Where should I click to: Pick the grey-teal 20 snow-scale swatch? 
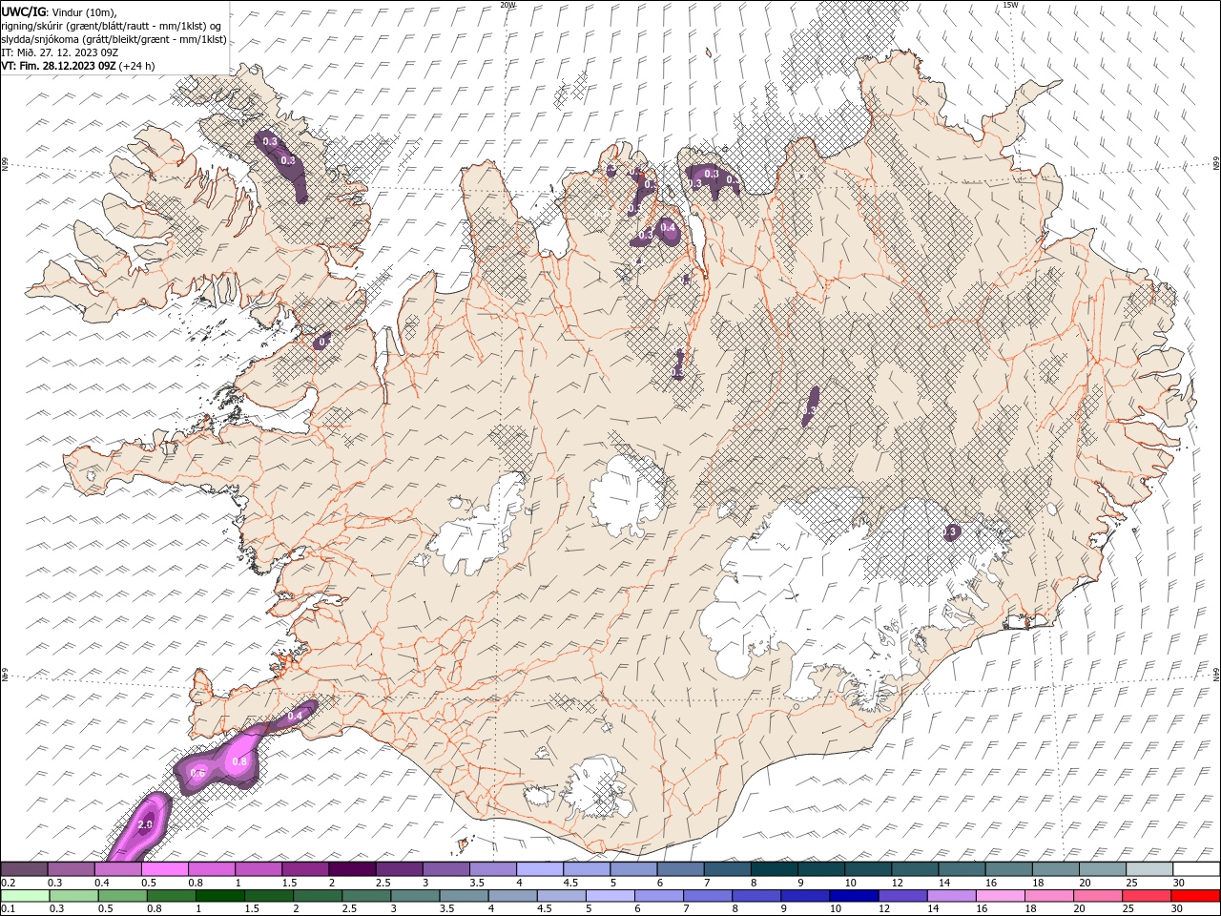pyautogui.click(x=1103, y=869)
